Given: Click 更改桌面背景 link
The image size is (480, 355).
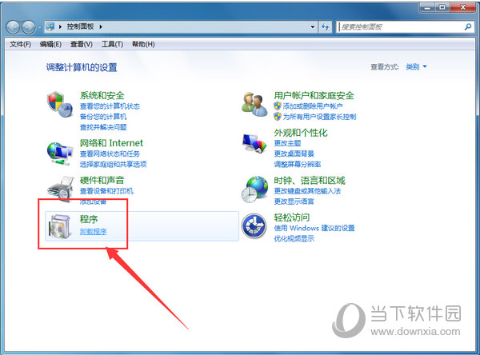Looking at the screenshot, I should coord(294,154).
